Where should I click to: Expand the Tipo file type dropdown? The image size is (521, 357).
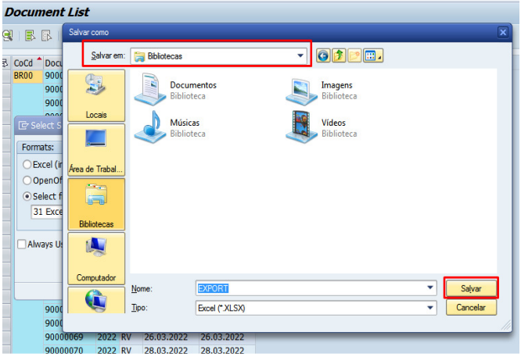click(x=430, y=308)
